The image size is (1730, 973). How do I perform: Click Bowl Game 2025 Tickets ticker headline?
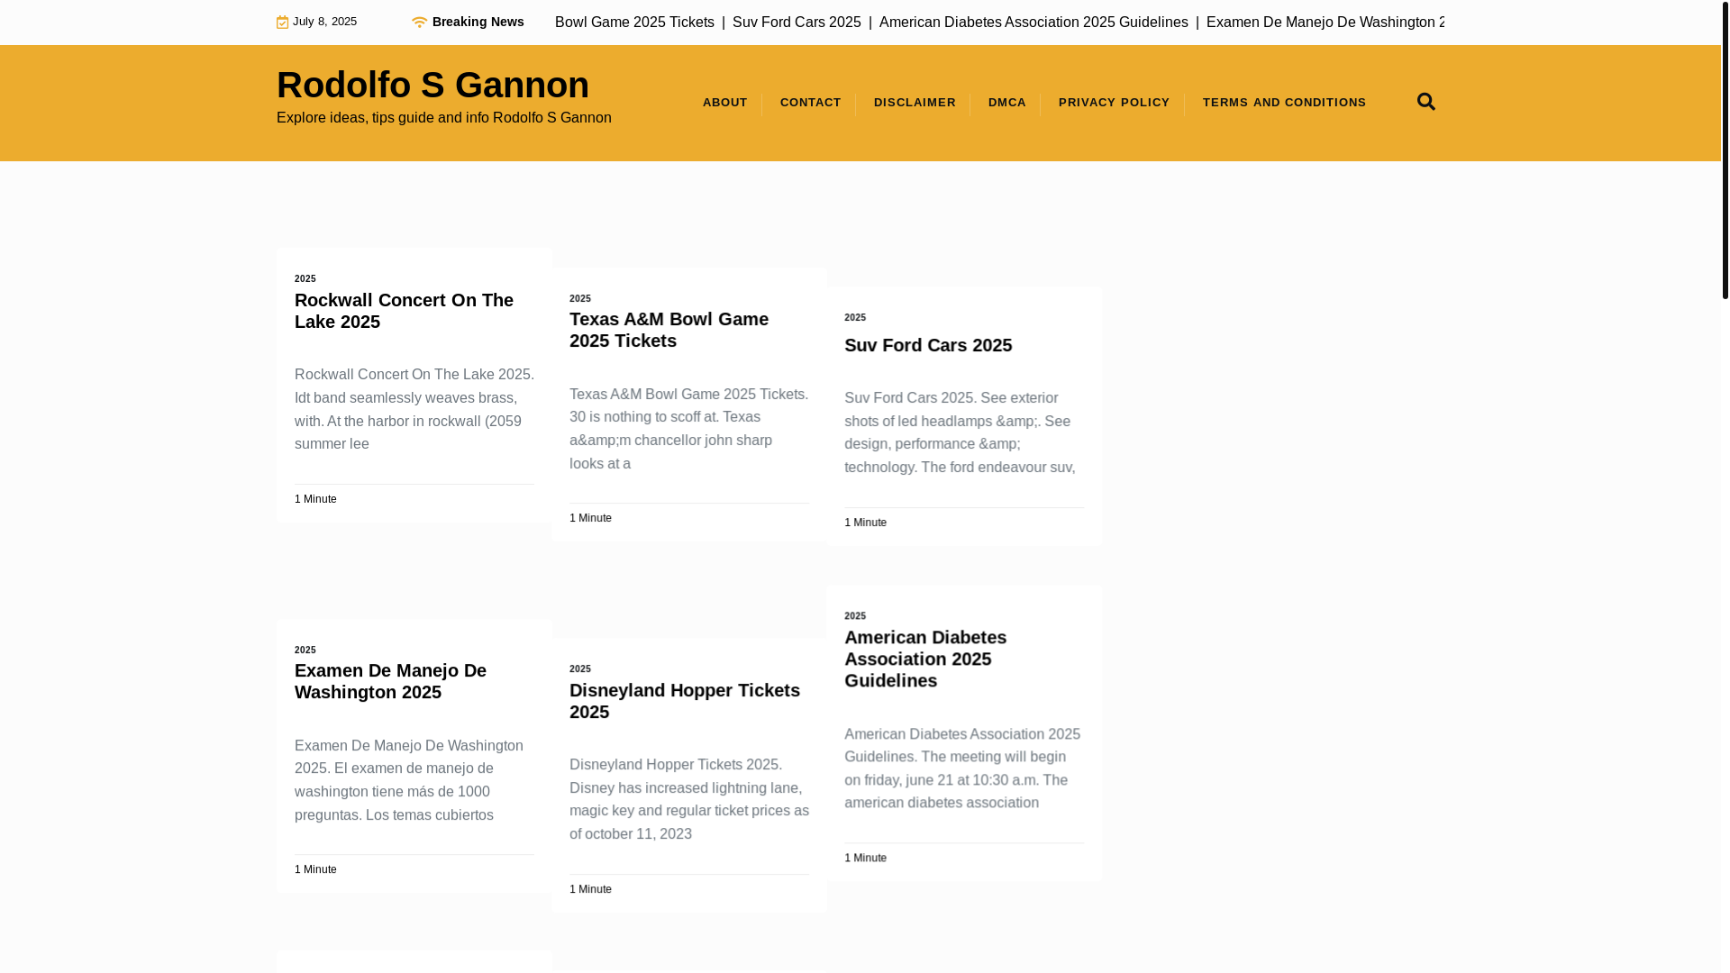coord(634,23)
